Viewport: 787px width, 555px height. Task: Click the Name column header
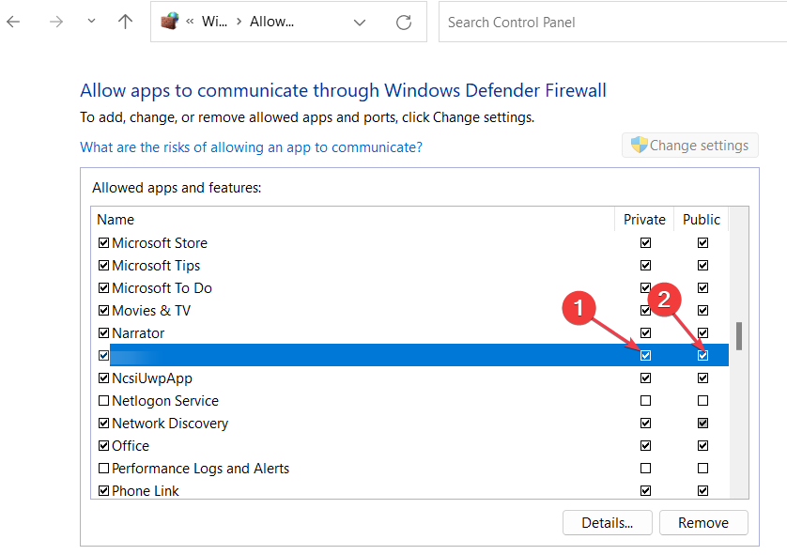[x=116, y=220]
